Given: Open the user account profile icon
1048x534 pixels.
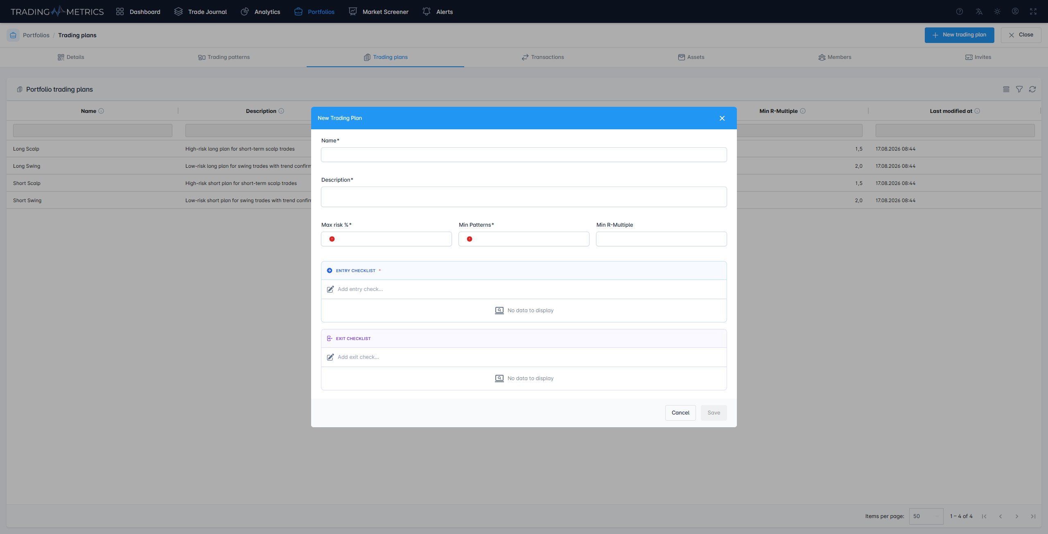Looking at the screenshot, I should pyautogui.click(x=1015, y=11).
